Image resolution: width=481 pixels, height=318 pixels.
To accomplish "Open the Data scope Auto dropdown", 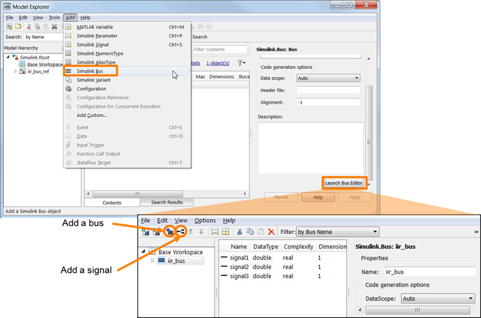I will [x=328, y=78].
